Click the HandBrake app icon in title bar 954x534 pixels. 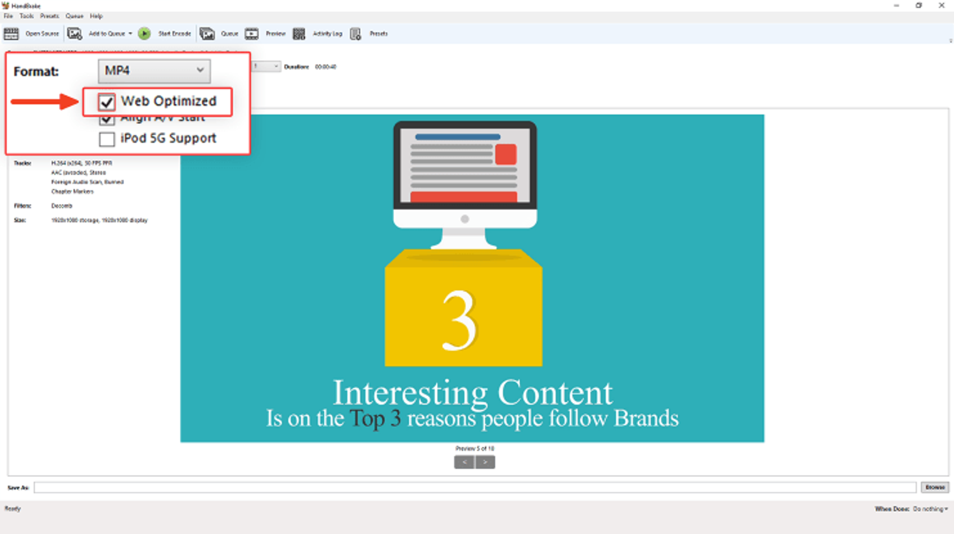coord(5,6)
